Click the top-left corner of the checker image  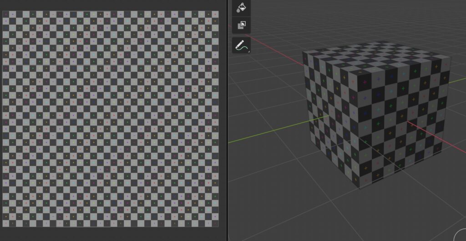pyautogui.click(x=3, y=11)
